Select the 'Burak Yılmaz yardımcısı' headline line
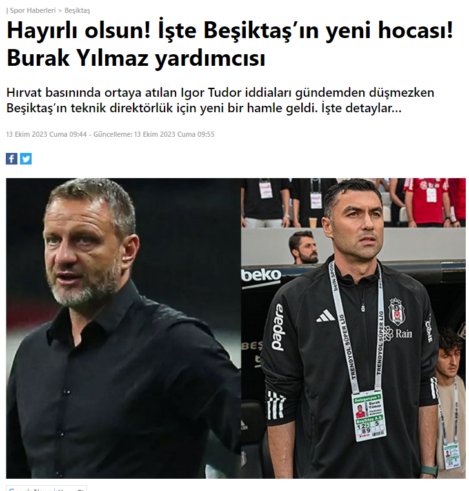The width and height of the screenshot is (469, 491). coord(136,59)
